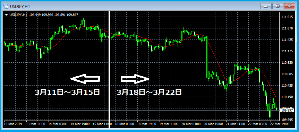Expand the chart menu triangle beside USDJPY,H1

click(x=7, y=15)
